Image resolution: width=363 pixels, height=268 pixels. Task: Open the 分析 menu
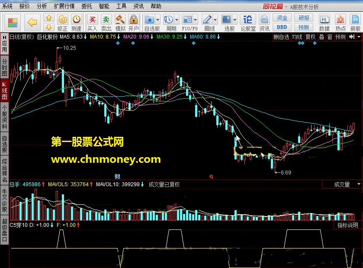[x=42, y=6]
